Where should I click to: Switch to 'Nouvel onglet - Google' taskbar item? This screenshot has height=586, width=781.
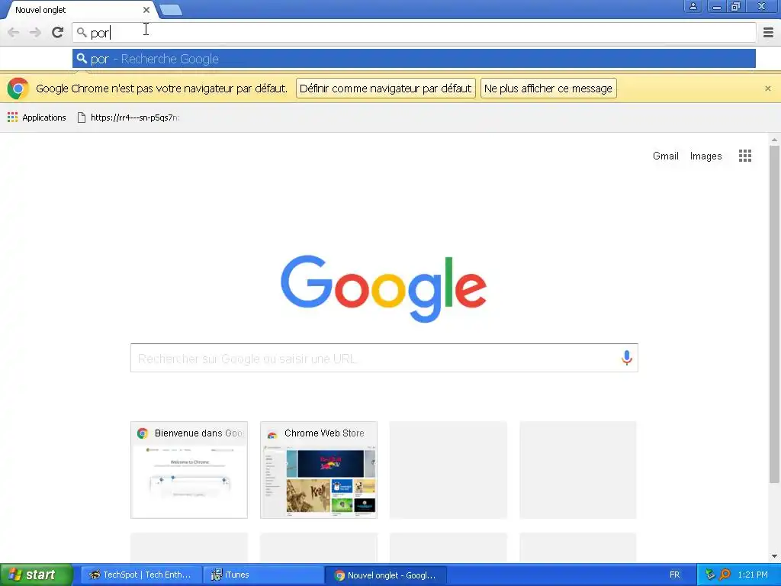click(386, 575)
